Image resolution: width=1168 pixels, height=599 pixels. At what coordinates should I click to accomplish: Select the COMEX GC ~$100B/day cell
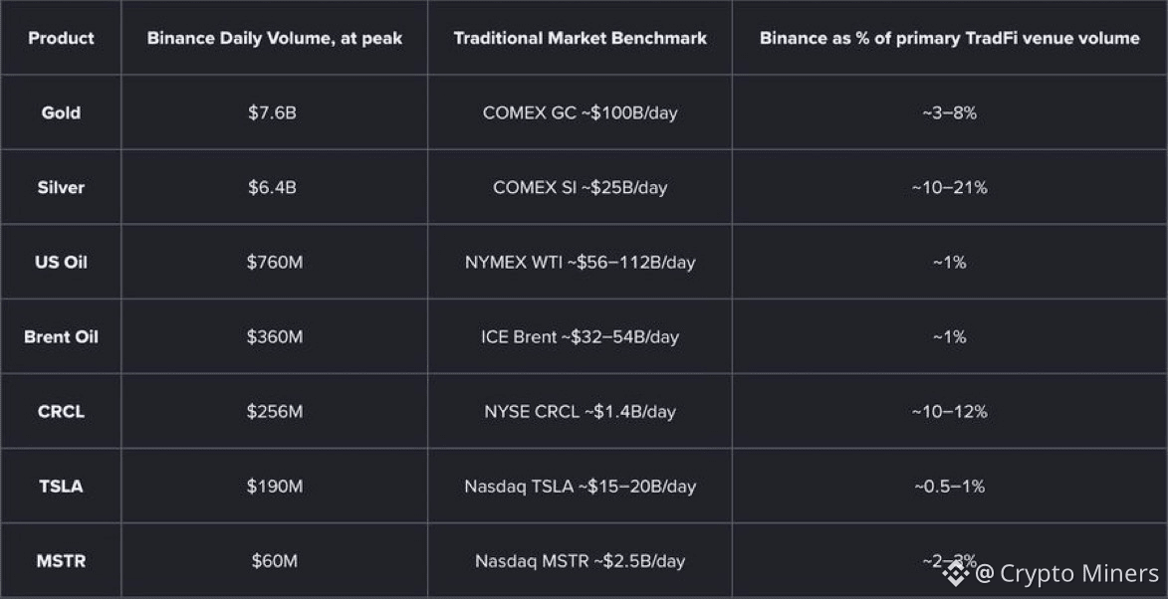pyautogui.click(x=581, y=113)
